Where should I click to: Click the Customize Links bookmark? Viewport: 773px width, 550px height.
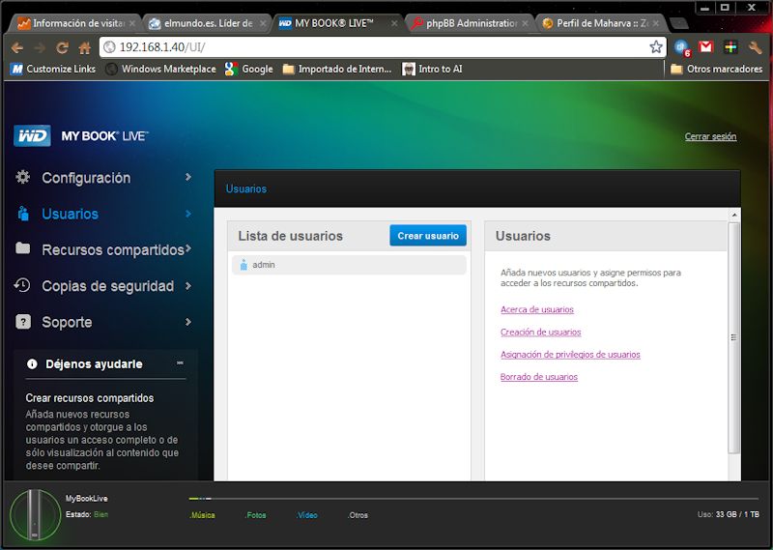coord(53,69)
